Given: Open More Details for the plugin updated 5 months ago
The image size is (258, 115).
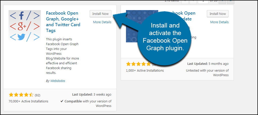Looking at the screenshot, I should coord(219,22).
